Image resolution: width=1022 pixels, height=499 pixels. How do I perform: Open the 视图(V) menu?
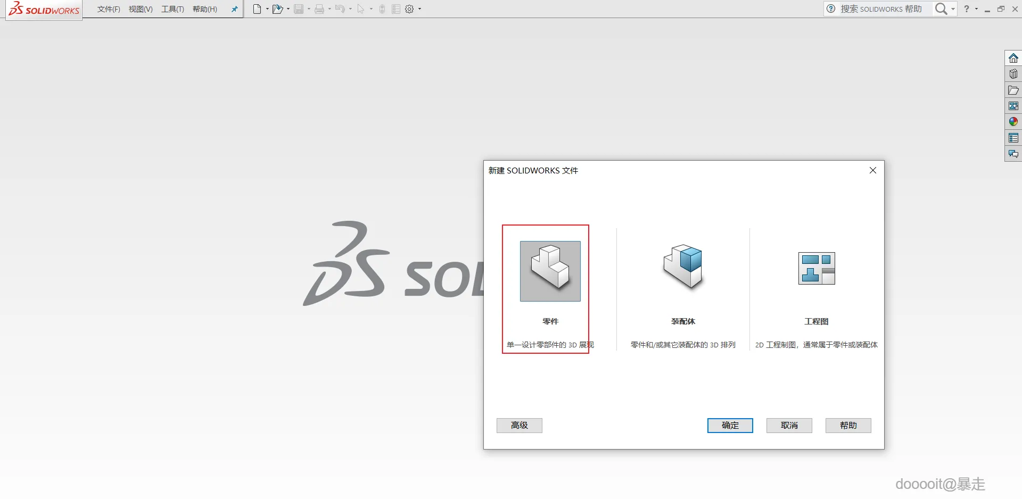click(x=141, y=9)
